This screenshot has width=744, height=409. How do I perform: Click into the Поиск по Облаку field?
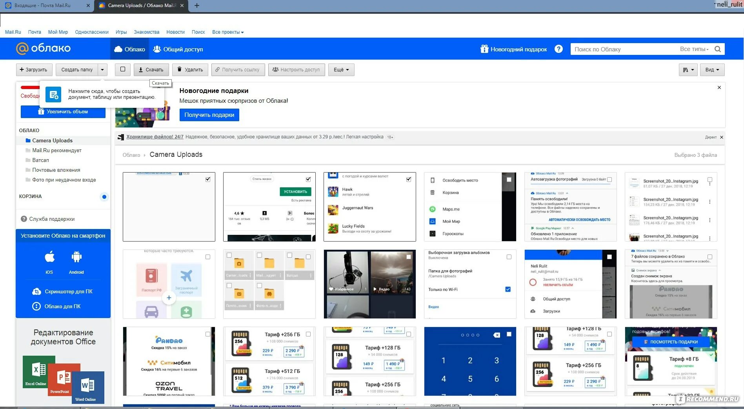click(x=624, y=49)
